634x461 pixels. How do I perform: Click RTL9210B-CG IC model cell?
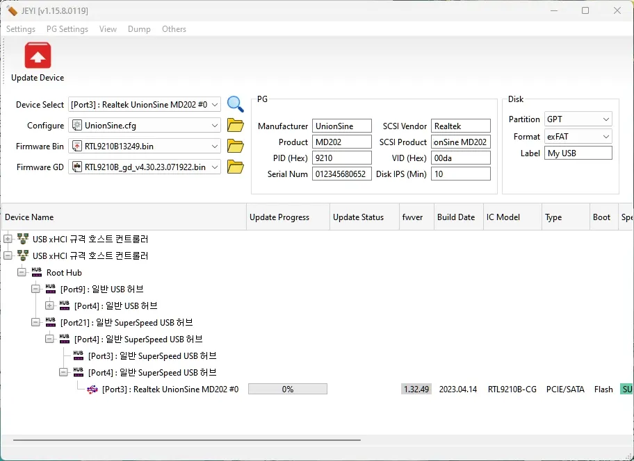click(512, 389)
